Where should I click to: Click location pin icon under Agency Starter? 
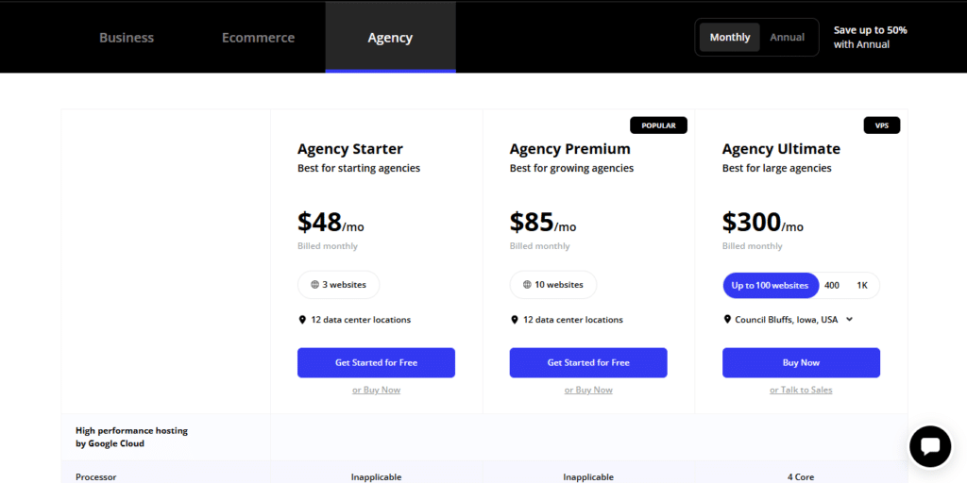tap(302, 320)
